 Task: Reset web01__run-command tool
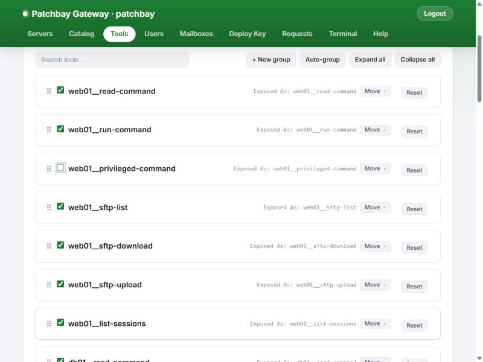click(414, 132)
